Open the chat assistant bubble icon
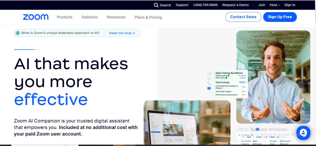This screenshot has height=146, width=316. click(303, 133)
